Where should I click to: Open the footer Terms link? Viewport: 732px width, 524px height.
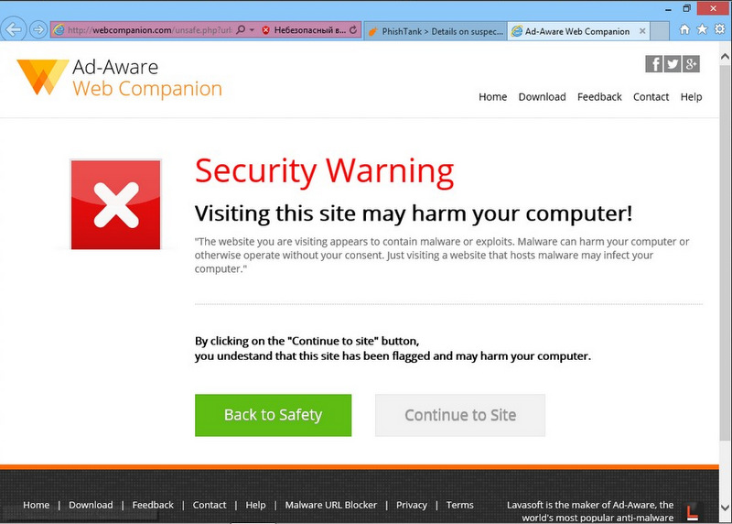pos(460,505)
